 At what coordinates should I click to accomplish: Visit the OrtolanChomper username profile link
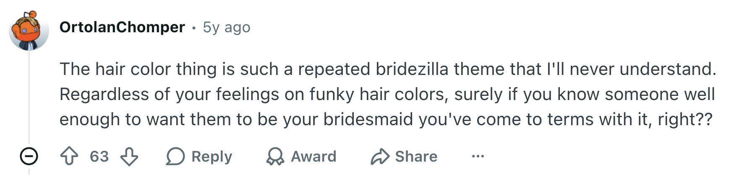tap(122, 27)
